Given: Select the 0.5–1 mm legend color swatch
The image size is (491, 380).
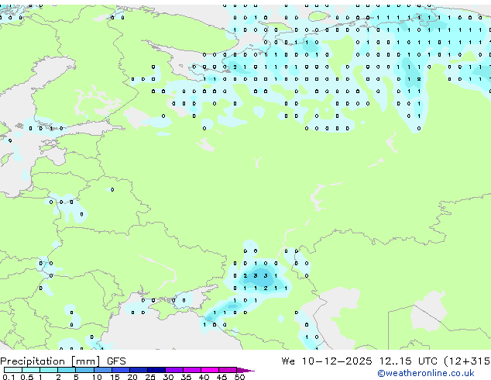Looking at the screenshot, I should pyautogui.click(x=31, y=370).
